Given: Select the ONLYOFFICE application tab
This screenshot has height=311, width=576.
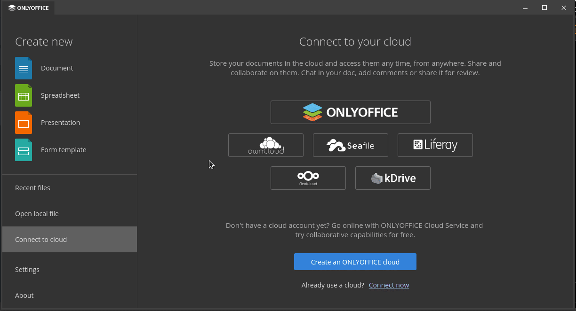Looking at the screenshot, I should 28,8.
